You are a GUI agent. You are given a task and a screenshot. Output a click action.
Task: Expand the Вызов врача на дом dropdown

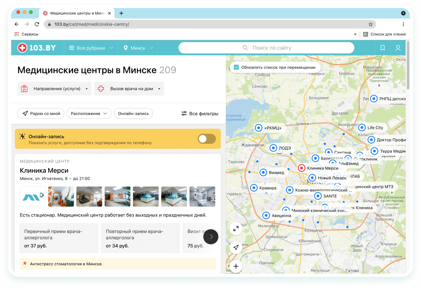(129, 89)
